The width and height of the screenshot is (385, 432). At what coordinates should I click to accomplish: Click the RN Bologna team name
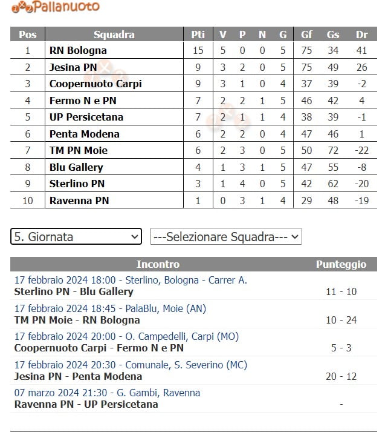click(78, 50)
